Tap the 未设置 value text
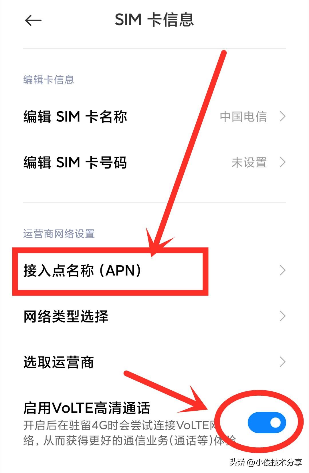This screenshot has height=473, width=309. point(249,163)
